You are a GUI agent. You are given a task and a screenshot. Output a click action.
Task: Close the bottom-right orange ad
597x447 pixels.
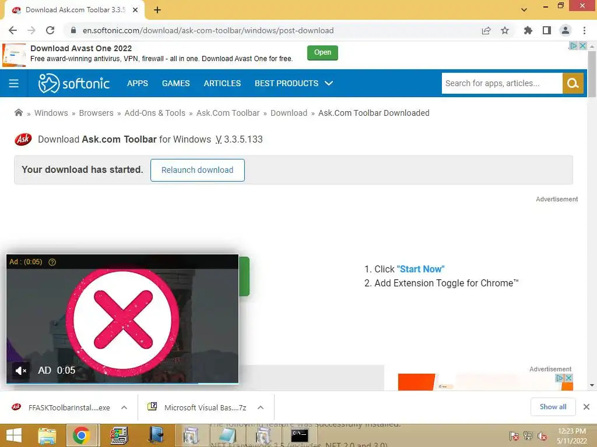(x=568, y=378)
